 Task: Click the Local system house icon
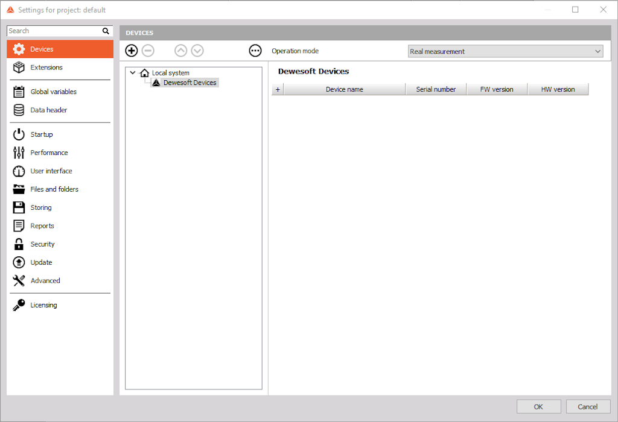point(145,73)
